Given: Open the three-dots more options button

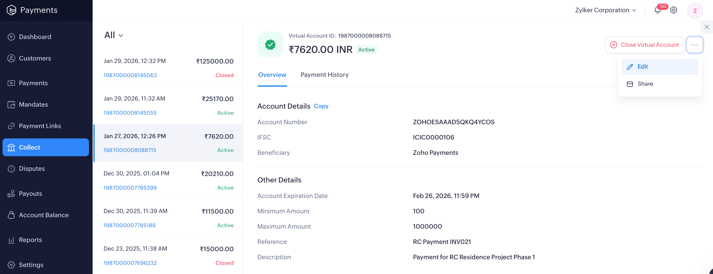Looking at the screenshot, I should (x=695, y=45).
